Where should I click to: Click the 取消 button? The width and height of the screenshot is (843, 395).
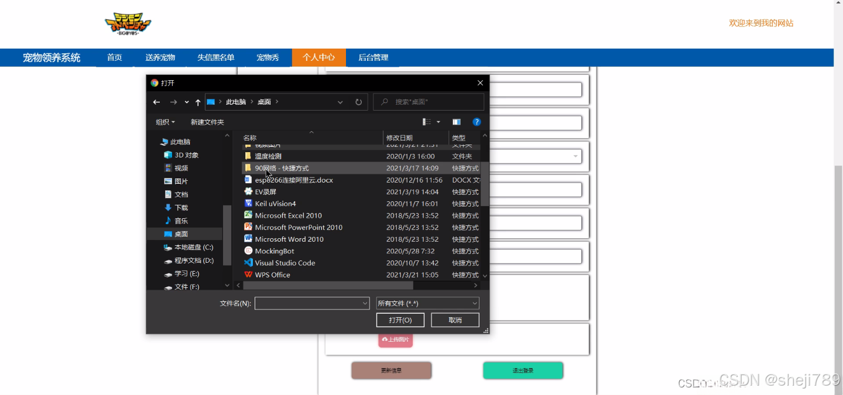click(x=455, y=320)
